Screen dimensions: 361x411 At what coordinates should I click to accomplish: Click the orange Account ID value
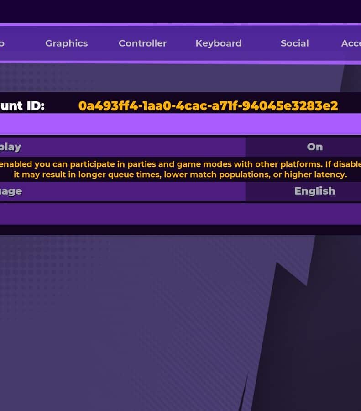[208, 106]
